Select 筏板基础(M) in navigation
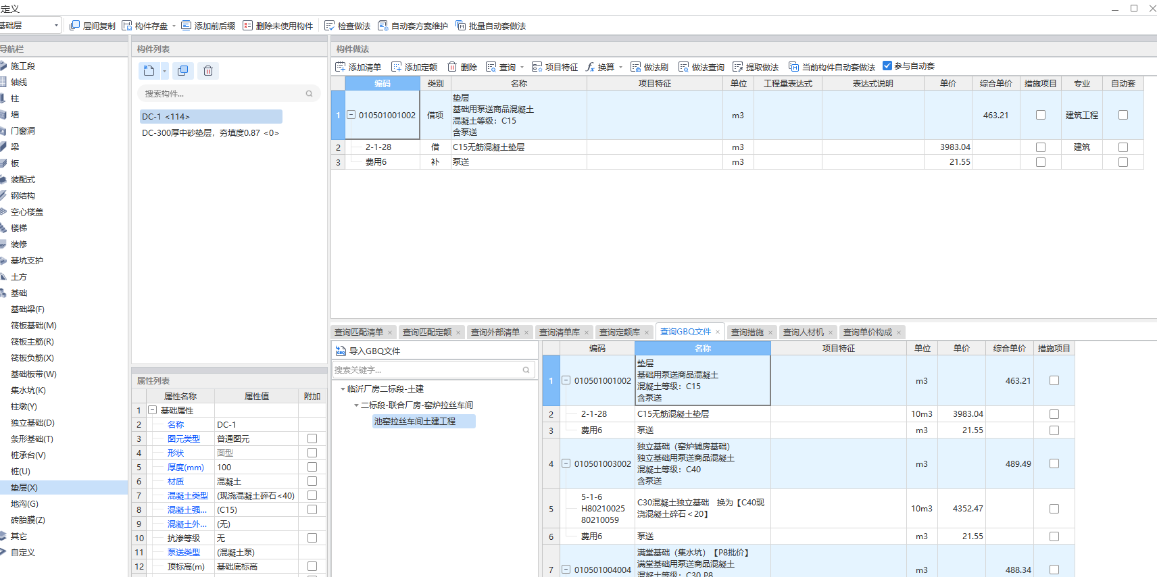Viewport: 1157px width, 577px height. (x=34, y=325)
